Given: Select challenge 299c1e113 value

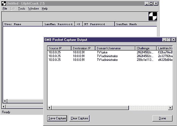Looking at the screenshot, I should pyautogui.click(x=145, y=60).
